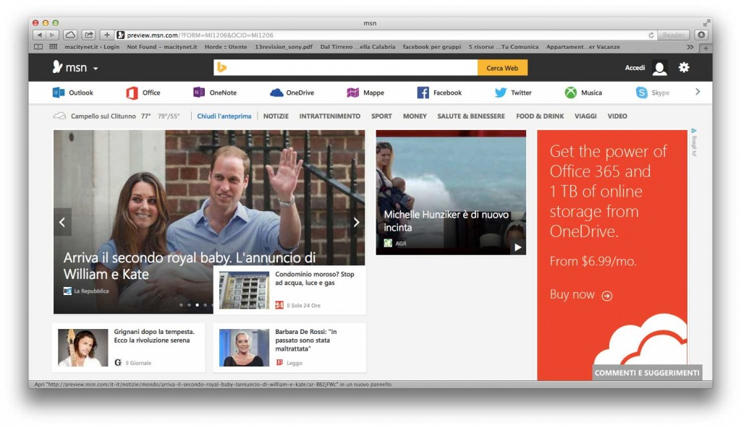Viewport: 741px width, 428px height.
Task: Click the Safari back button
Action: coord(40,35)
